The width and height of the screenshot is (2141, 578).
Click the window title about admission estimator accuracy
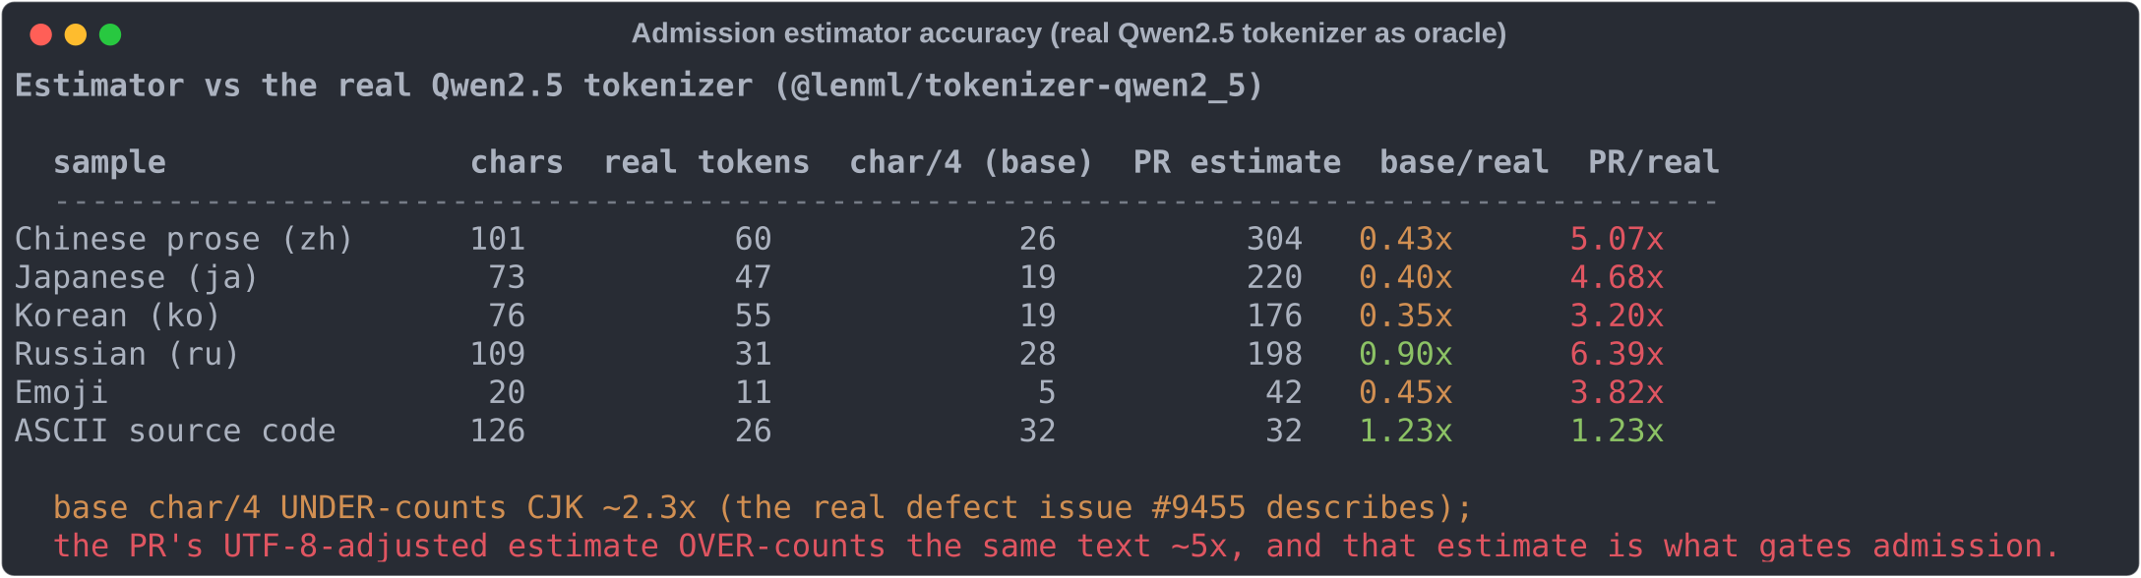(1069, 33)
